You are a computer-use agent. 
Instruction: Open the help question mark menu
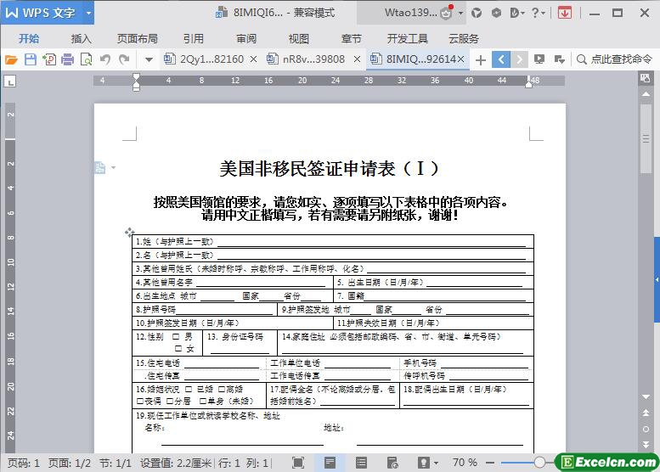pos(538,13)
